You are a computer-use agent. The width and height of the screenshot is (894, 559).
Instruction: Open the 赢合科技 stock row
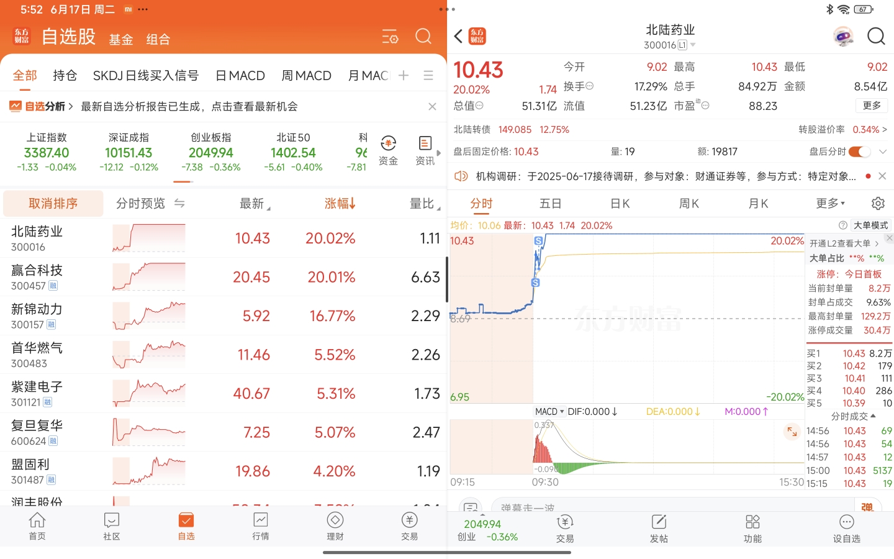[223, 277]
